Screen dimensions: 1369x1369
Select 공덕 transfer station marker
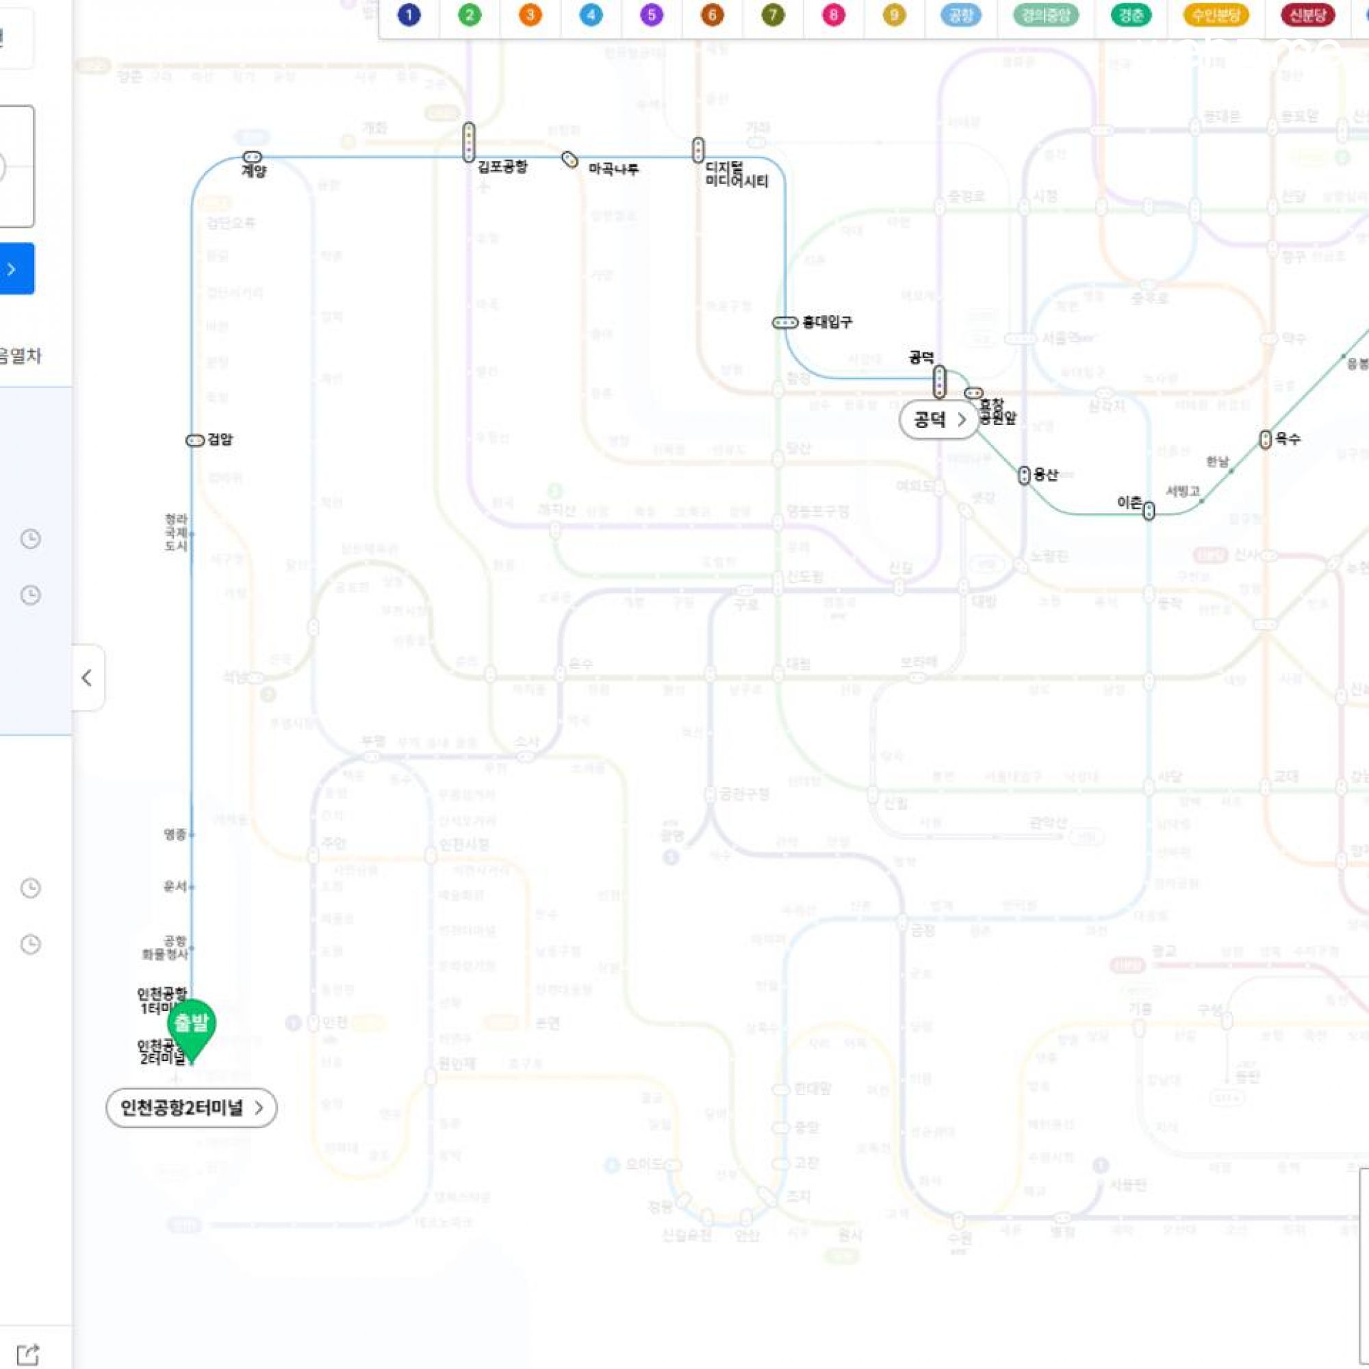[x=940, y=381]
